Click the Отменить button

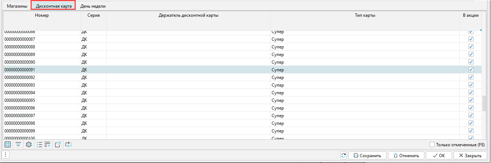click(x=406, y=155)
